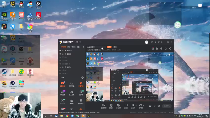Open the gear settings icon in bottom bar
The height and width of the screenshot is (118, 210).
click(159, 106)
